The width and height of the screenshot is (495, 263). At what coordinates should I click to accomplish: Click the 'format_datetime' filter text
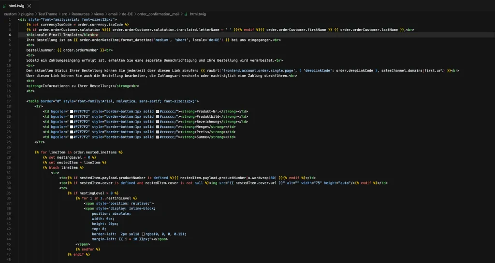pos(136,40)
